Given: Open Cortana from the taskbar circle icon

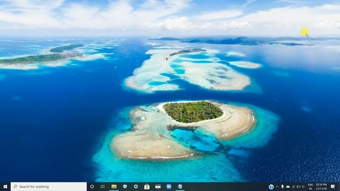Looking at the screenshot, I should click(92, 186).
